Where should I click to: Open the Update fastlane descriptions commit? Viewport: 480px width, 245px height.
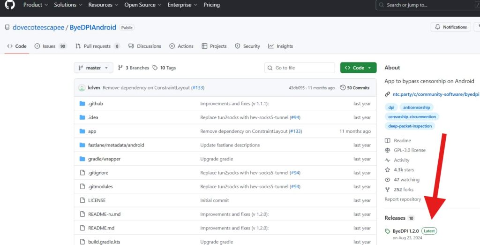click(230, 145)
